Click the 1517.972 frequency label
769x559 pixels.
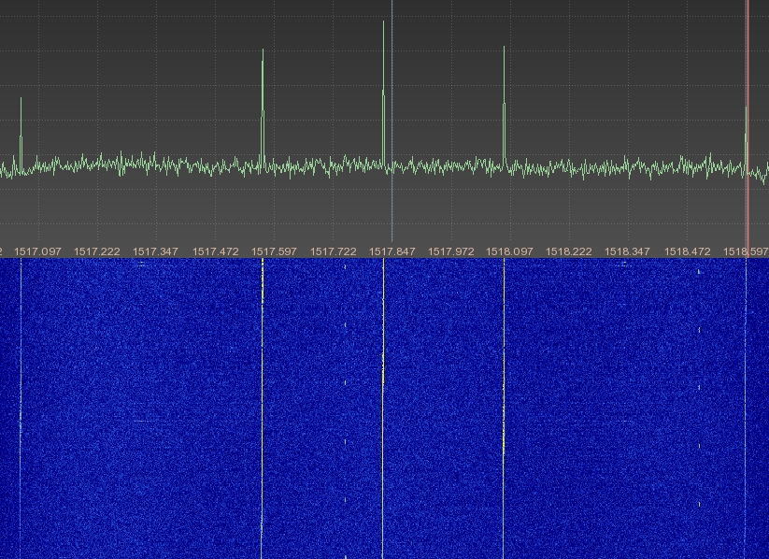point(451,251)
